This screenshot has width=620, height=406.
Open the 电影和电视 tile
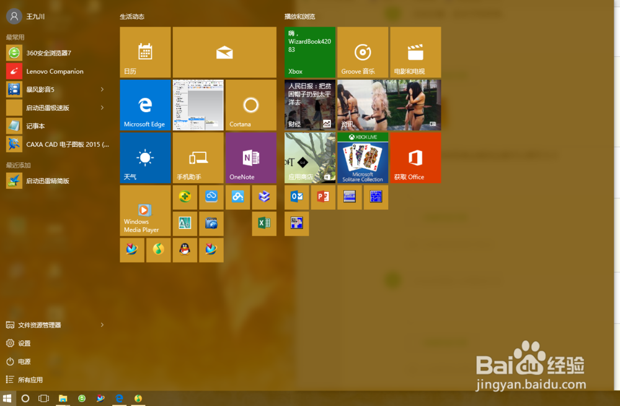click(x=415, y=52)
